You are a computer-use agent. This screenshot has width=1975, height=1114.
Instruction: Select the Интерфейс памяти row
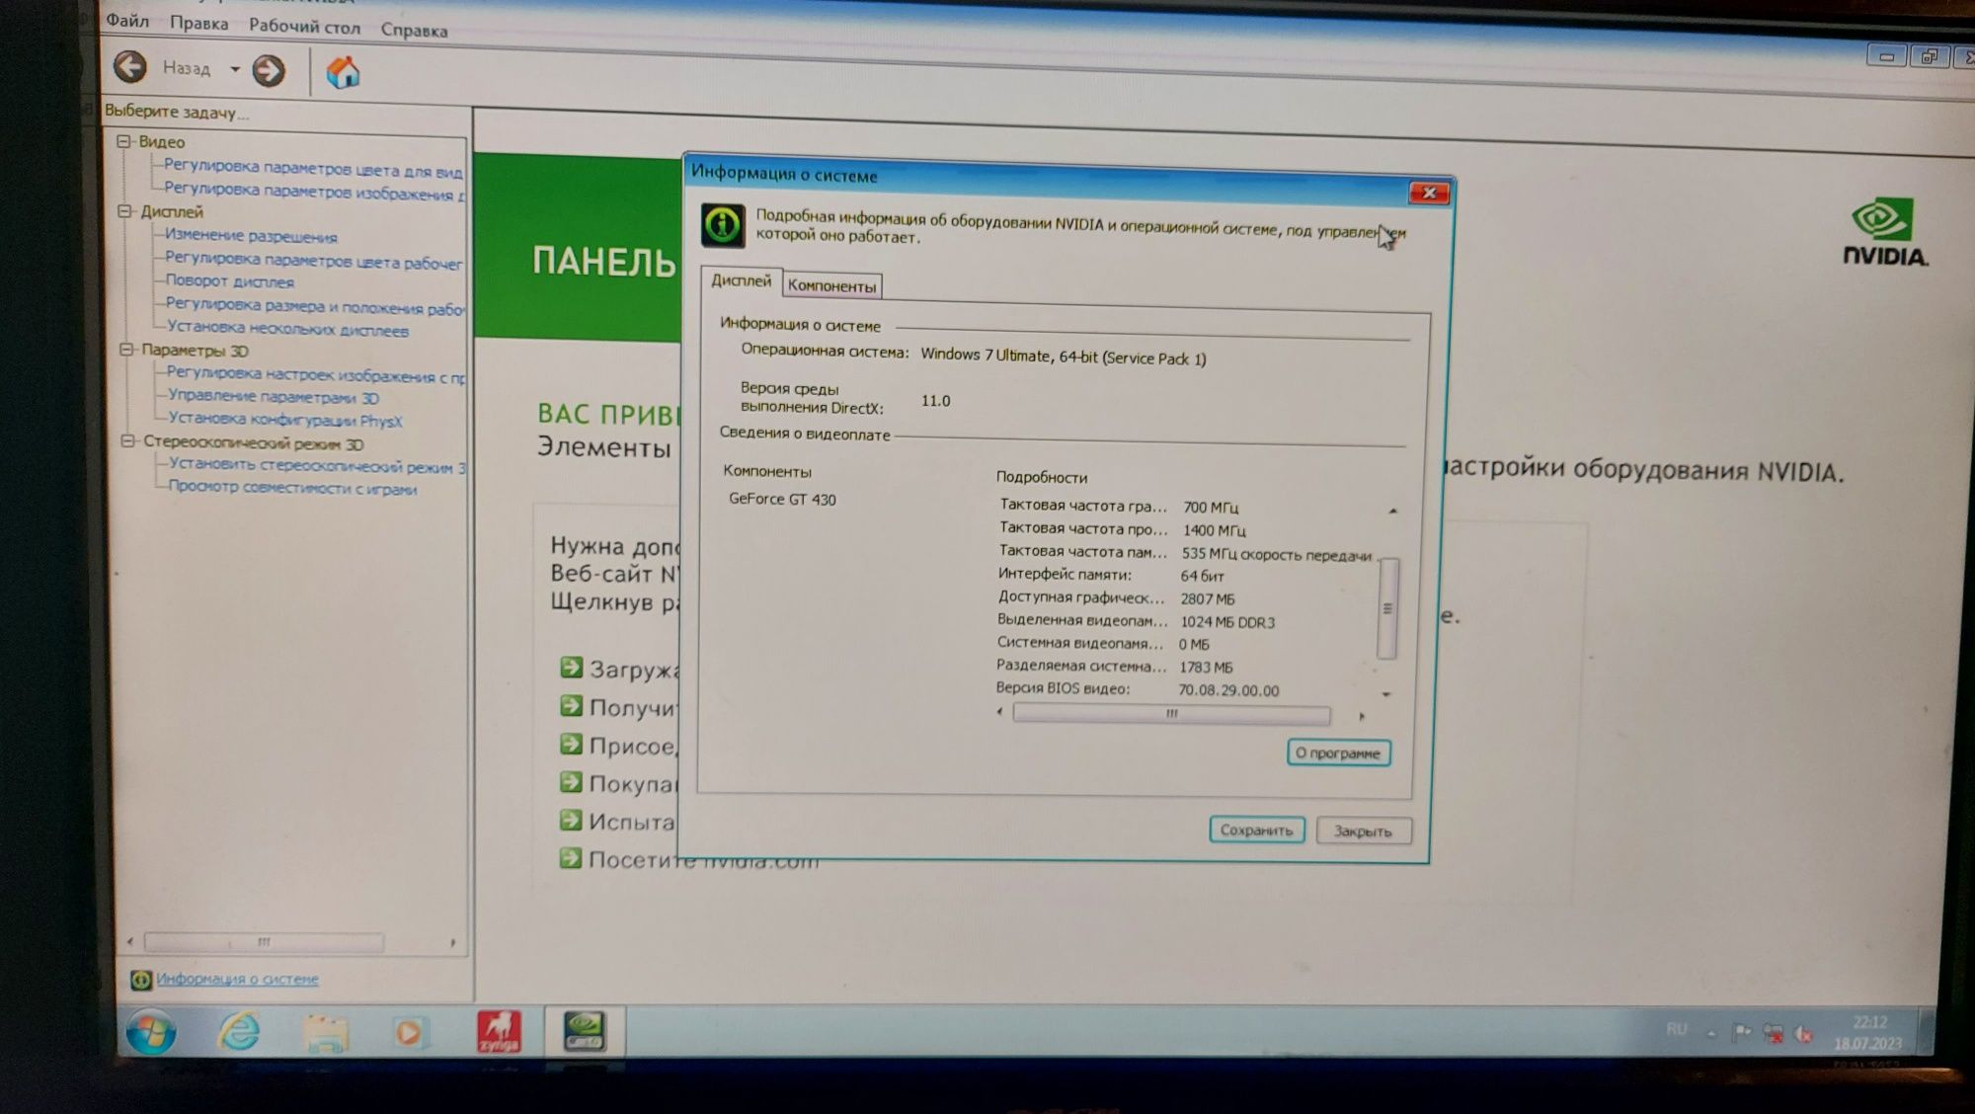(x=1112, y=575)
